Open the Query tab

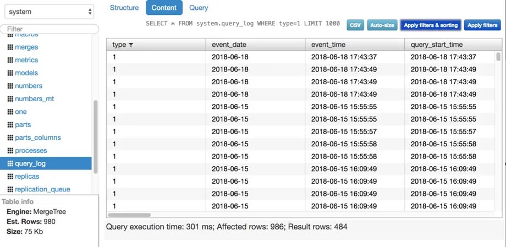point(199,8)
